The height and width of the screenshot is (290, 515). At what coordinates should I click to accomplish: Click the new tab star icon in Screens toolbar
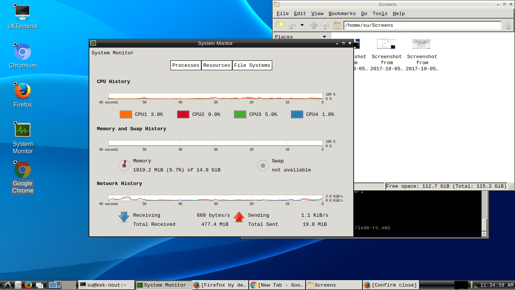pos(280,25)
